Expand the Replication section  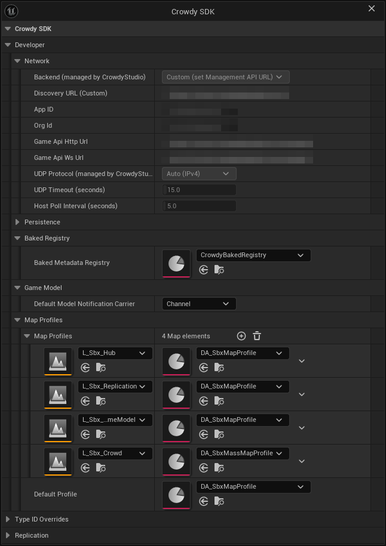tap(8, 535)
